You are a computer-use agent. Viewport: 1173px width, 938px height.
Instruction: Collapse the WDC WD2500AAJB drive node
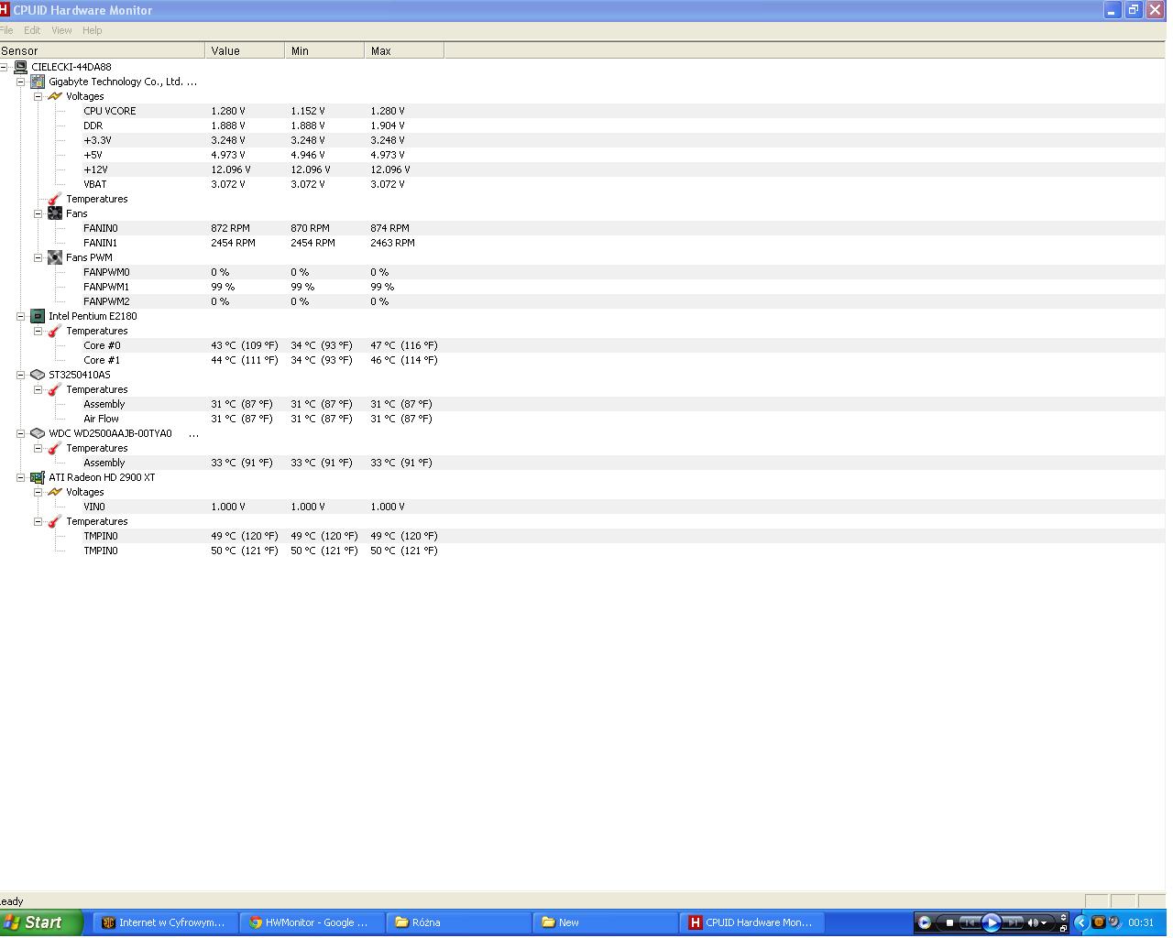pos(21,433)
